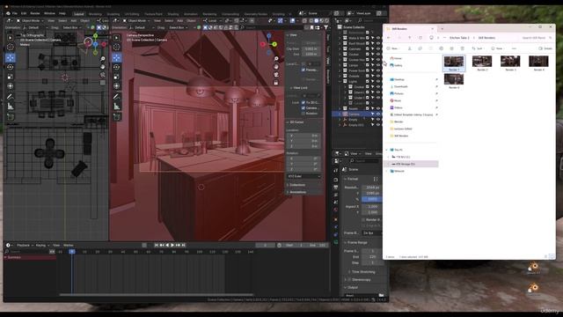Open the File menu in Blender
The width and height of the screenshot is (563, 317).
15,13
